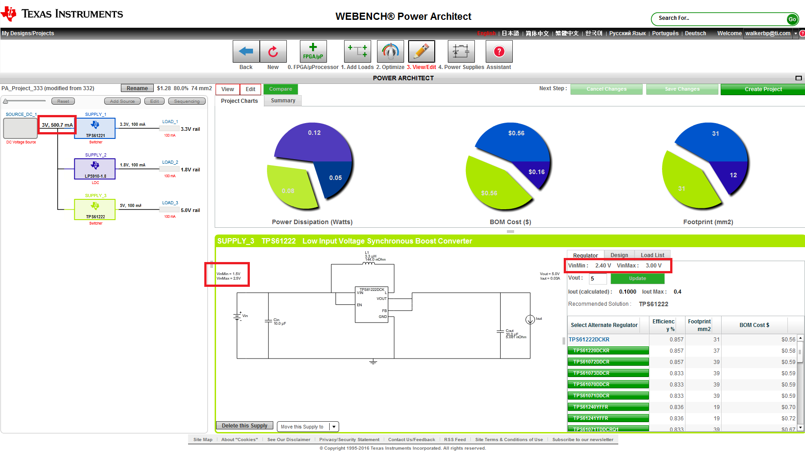Image resolution: width=805 pixels, height=451 pixels.
Task: Open the Power Supplies tool
Action: pyautogui.click(x=461, y=51)
